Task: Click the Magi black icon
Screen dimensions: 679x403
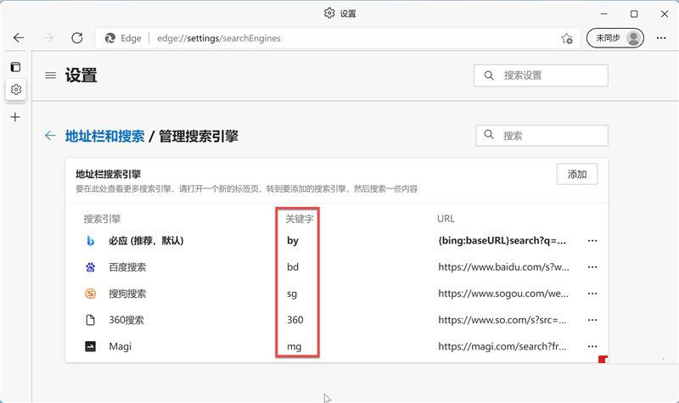Action: tap(90, 346)
